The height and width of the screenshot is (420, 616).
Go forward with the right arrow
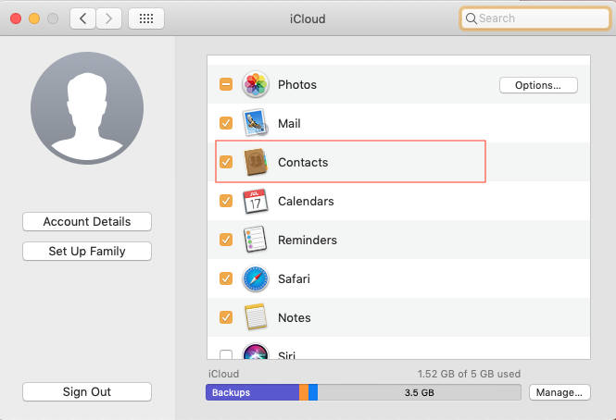pyautogui.click(x=108, y=19)
